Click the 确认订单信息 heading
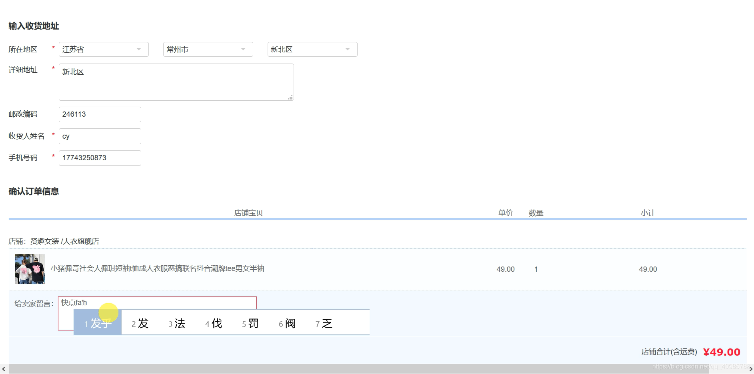This screenshot has width=754, height=374. 34,191
